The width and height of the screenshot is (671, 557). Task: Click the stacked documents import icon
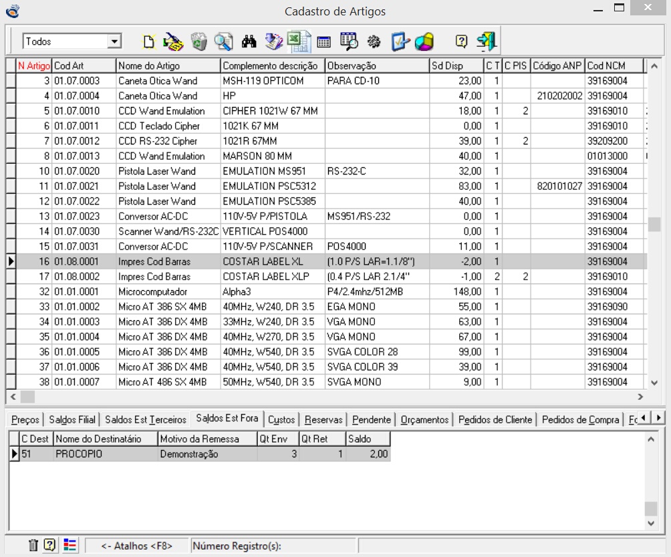point(273,41)
